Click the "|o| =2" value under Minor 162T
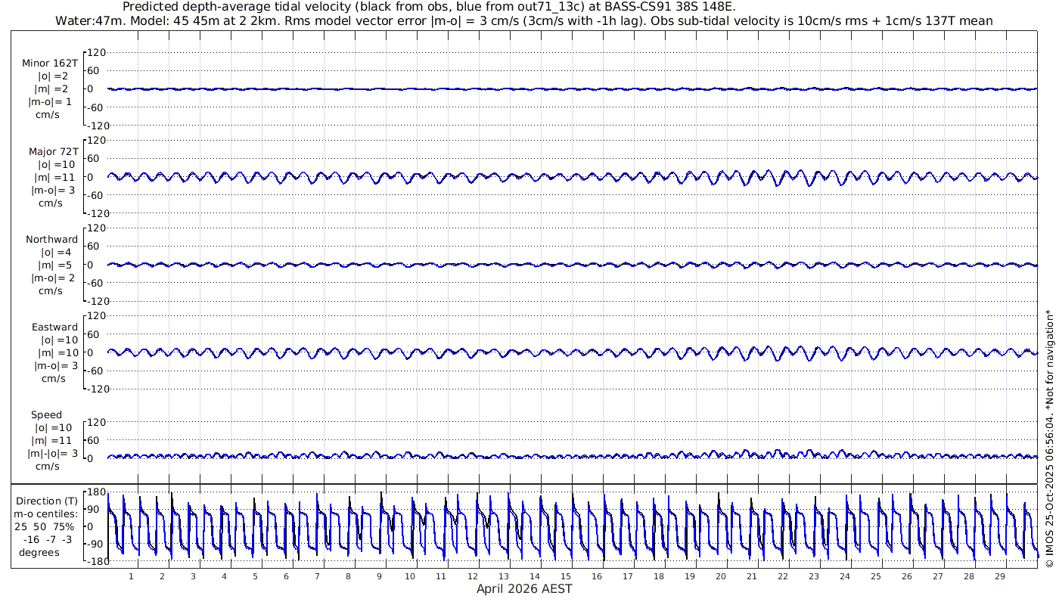 53,76
